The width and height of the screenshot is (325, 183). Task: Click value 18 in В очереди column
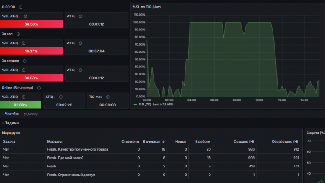coord(163,149)
